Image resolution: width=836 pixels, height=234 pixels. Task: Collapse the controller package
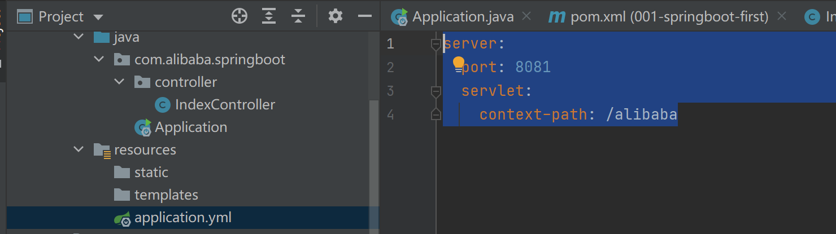click(x=119, y=82)
